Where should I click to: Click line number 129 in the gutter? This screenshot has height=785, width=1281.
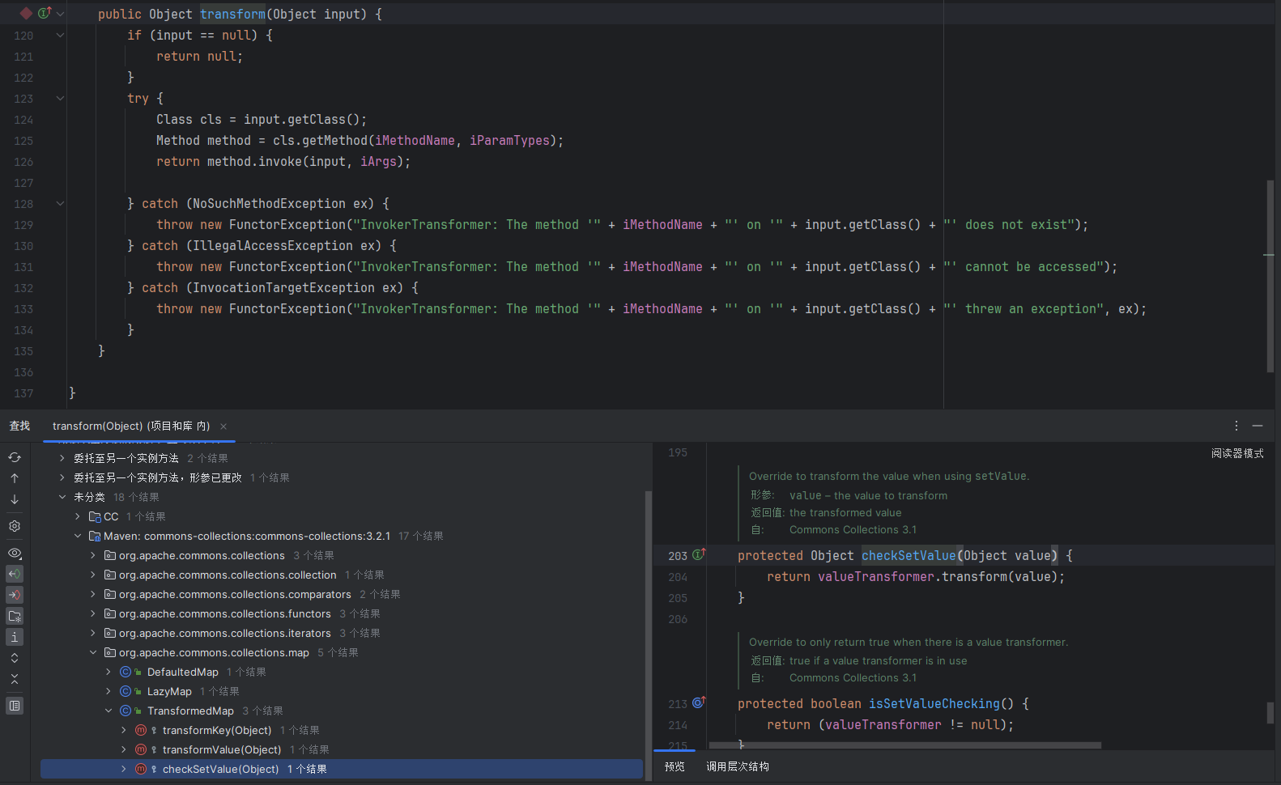pyautogui.click(x=23, y=225)
